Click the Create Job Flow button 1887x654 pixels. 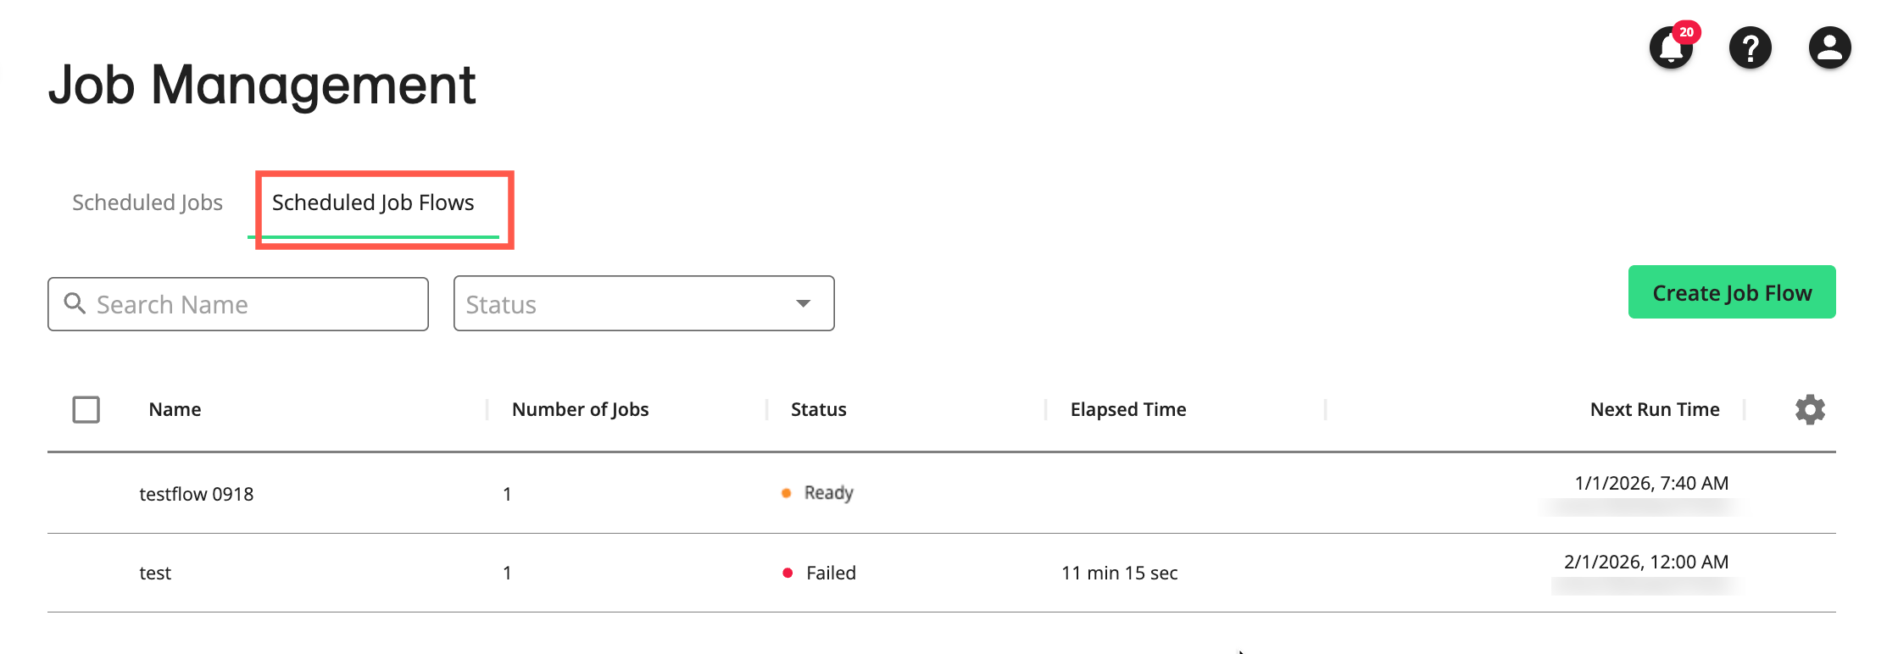(x=1731, y=292)
